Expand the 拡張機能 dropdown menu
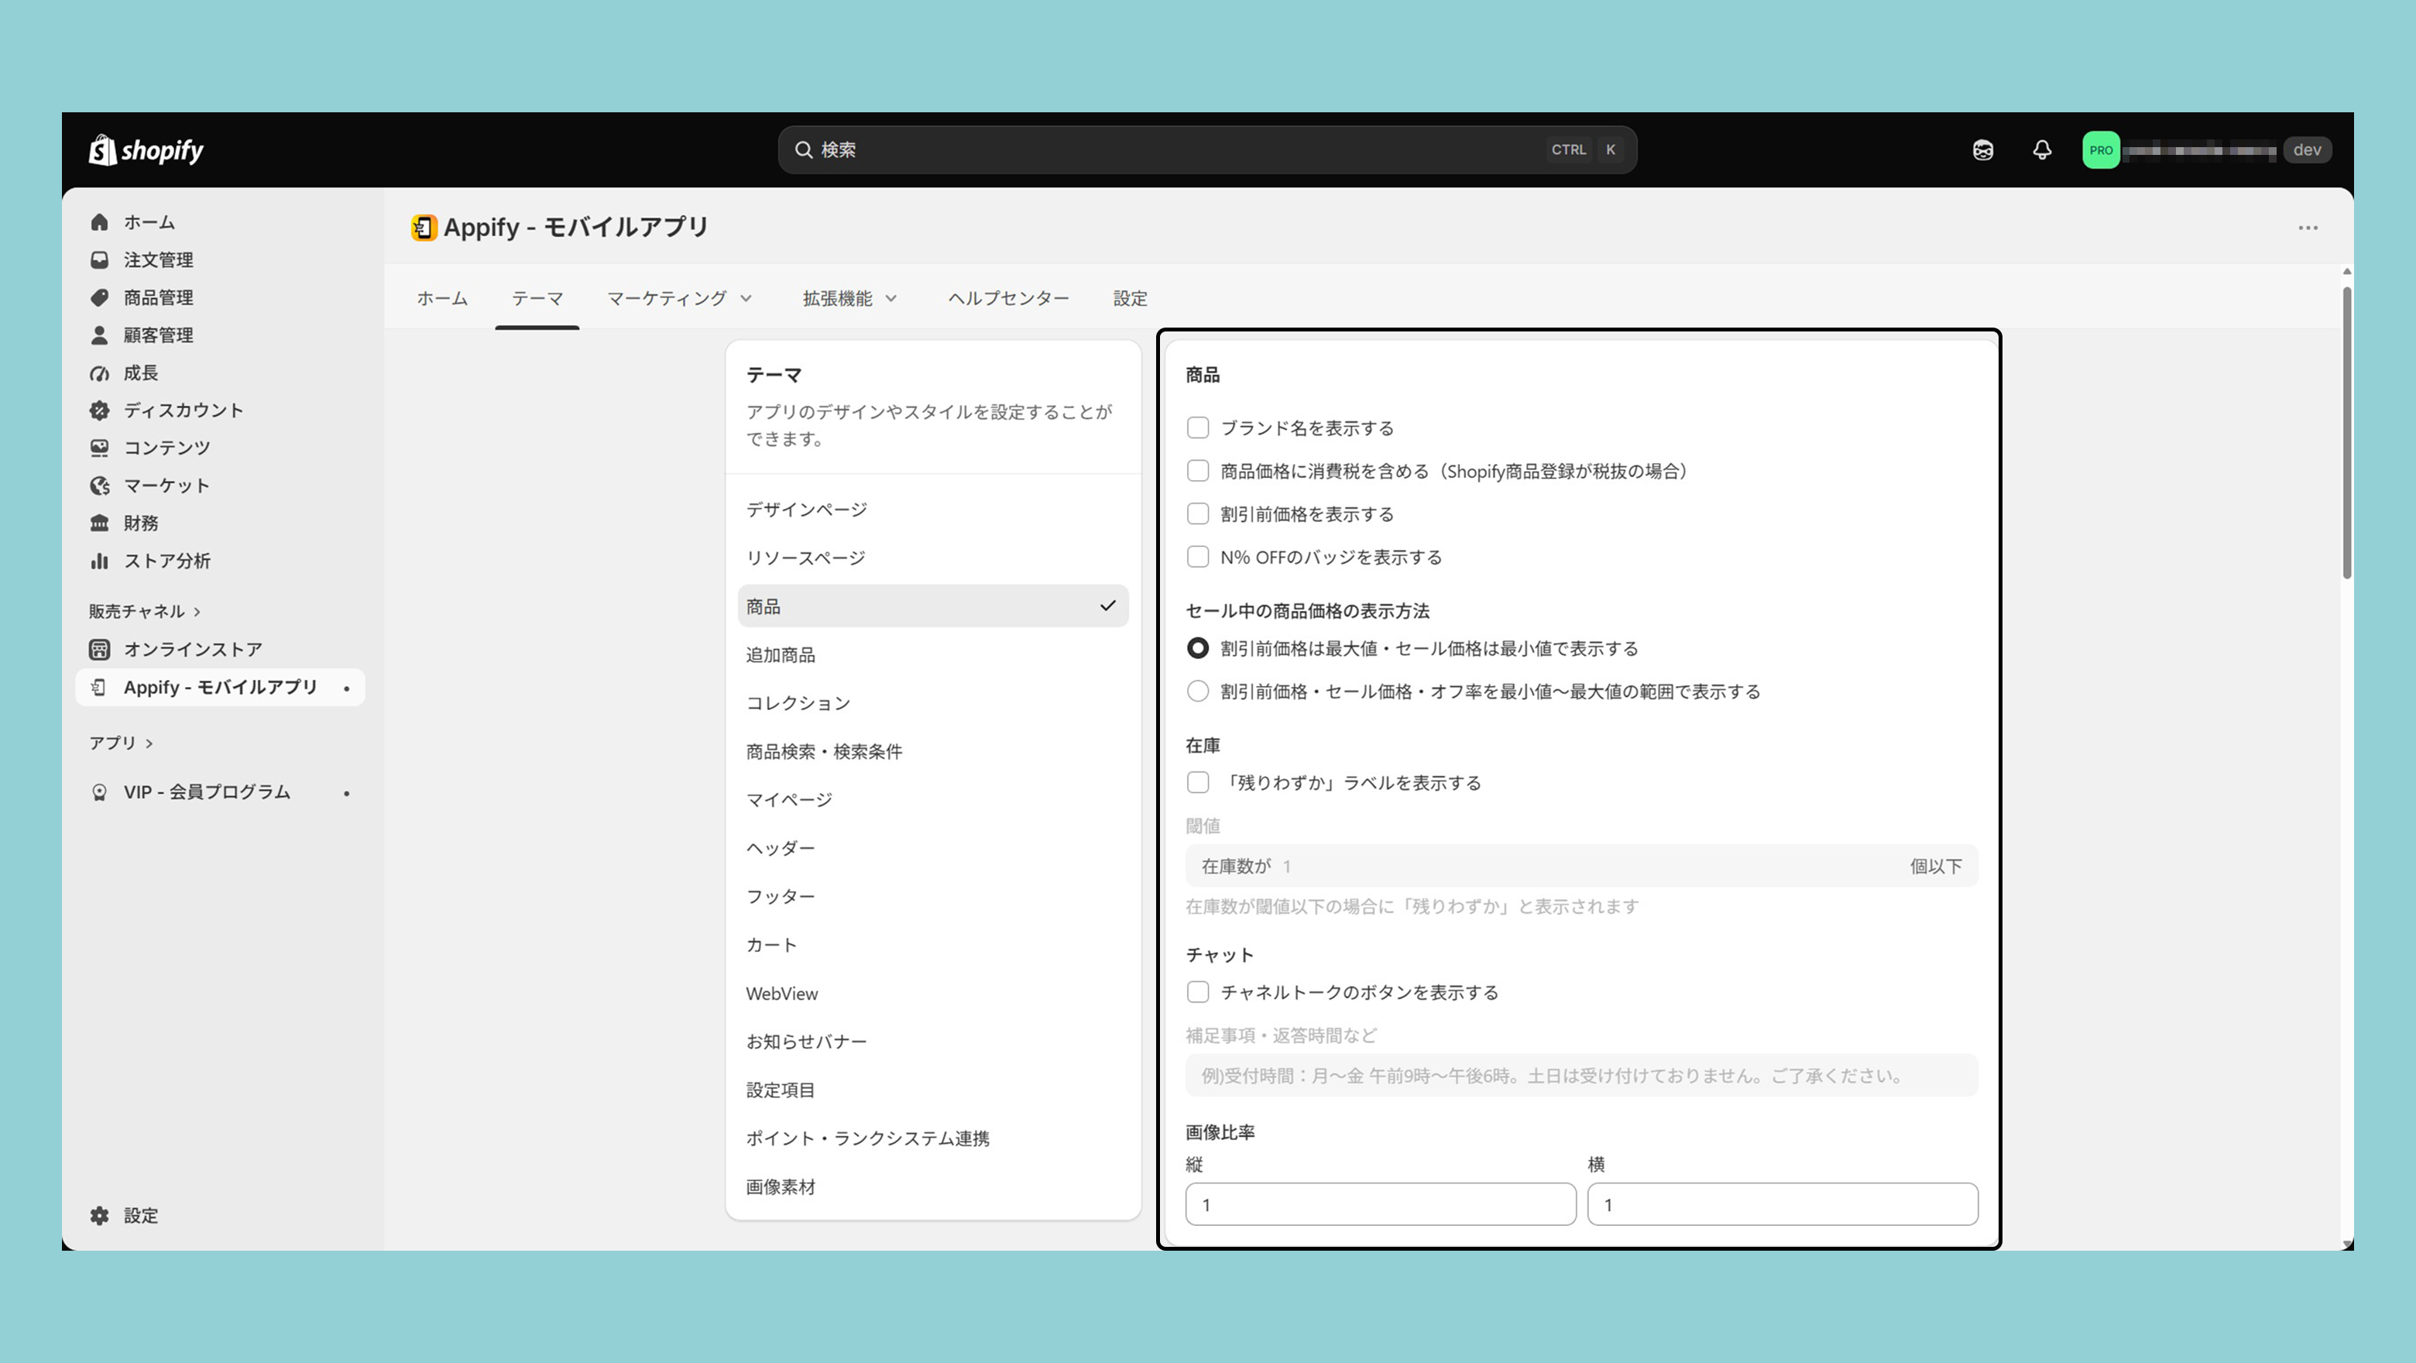2416x1363 pixels. click(849, 298)
